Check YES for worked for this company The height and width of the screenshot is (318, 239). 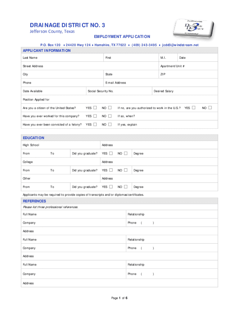[x=95, y=116]
